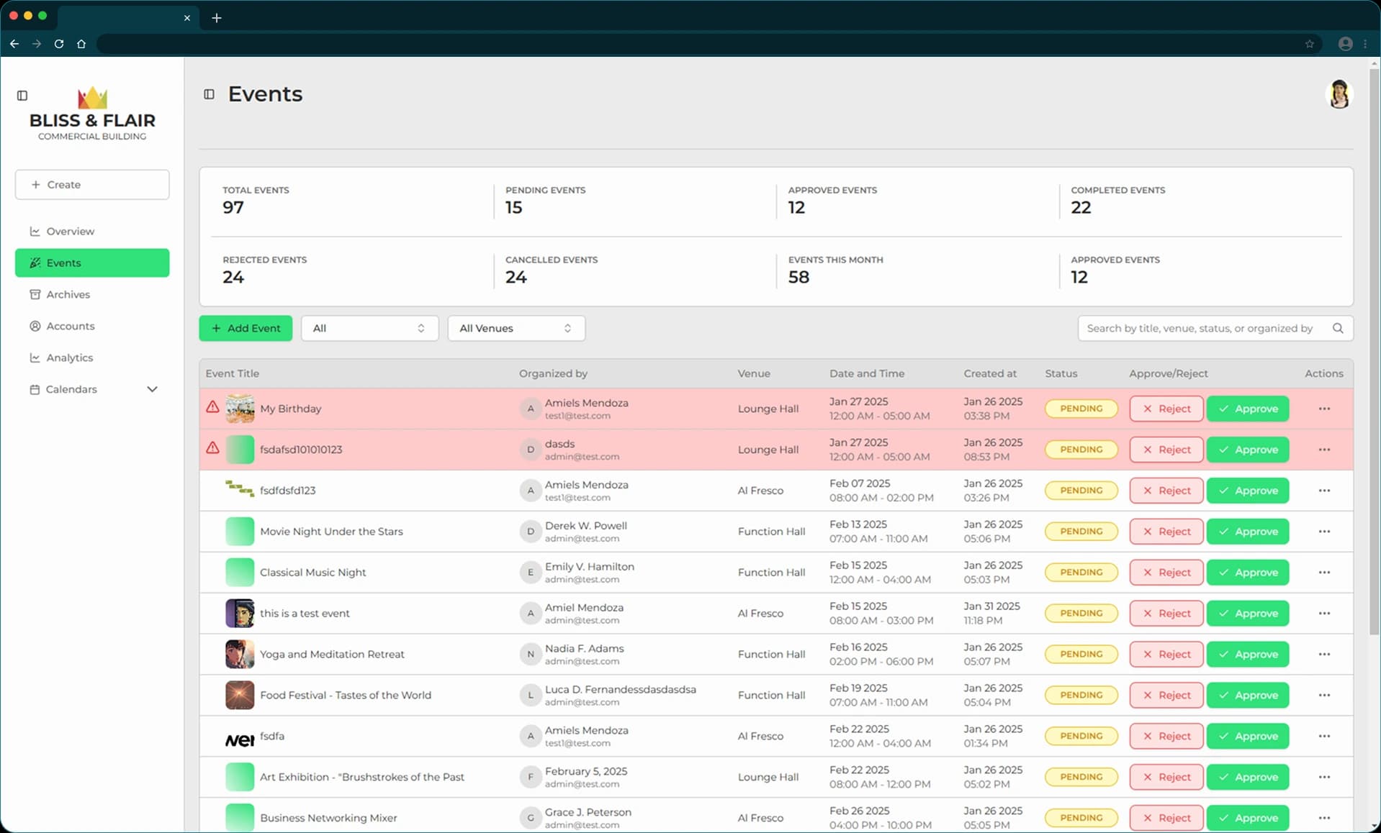Collapse sidebar using icon left of logo
Screen dimensions: 1381x833
pyautogui.click(x=22, y=96)
